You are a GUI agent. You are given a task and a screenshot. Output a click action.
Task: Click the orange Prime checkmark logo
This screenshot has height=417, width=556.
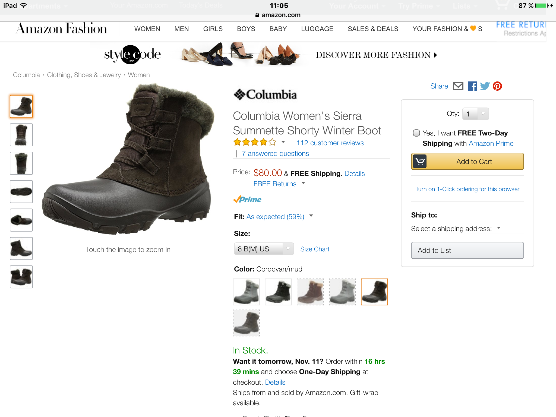[247, 200]
